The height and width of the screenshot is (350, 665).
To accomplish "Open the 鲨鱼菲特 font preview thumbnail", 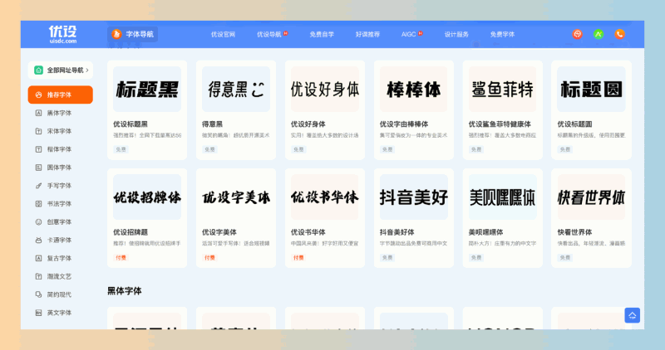I will point(503,90).
